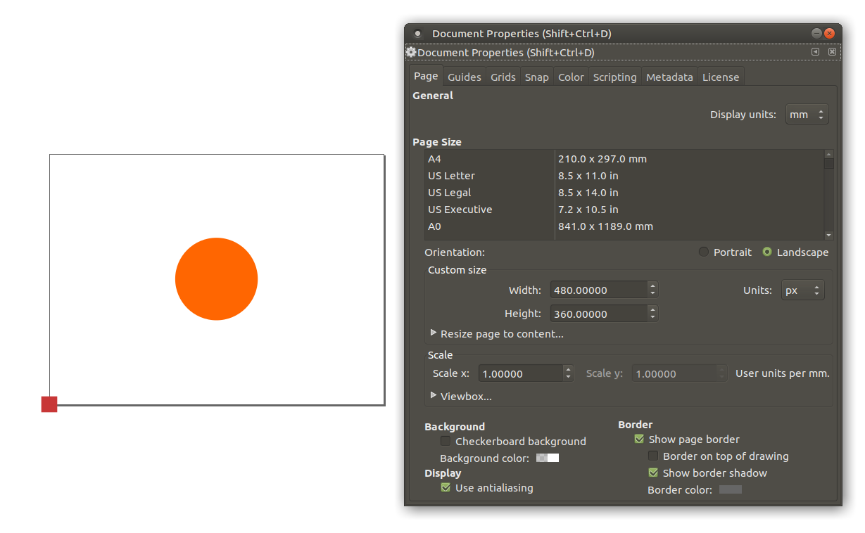Increment Scale x using its stepper arrows
Image resolution: width=865 pixels, height=533 pixels.
[x=567, y=373]
